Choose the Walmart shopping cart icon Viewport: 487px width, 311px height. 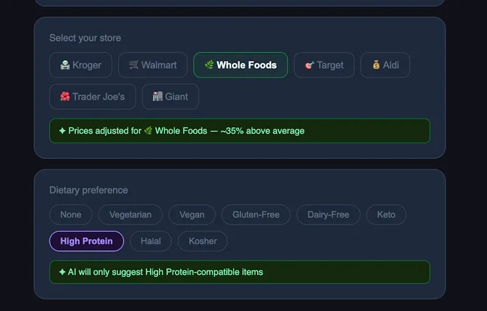click(x=133, y=65)
